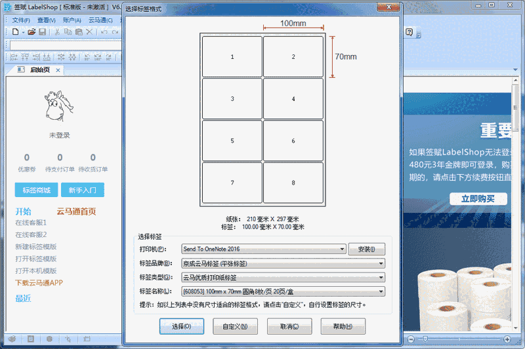Close the 启始页 tab with its X
The width and height of the screenshot is (525, 349).
point(58,70)
